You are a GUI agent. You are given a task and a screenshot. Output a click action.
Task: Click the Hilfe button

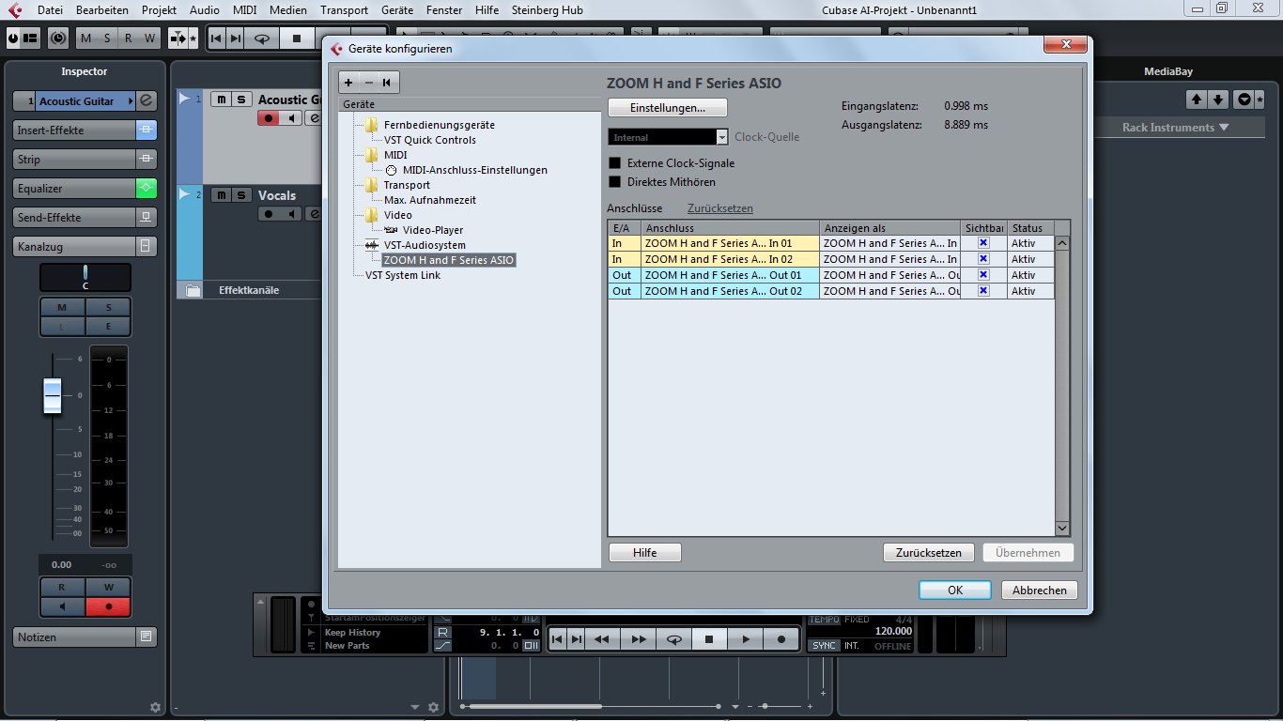(x=645, y=553)
